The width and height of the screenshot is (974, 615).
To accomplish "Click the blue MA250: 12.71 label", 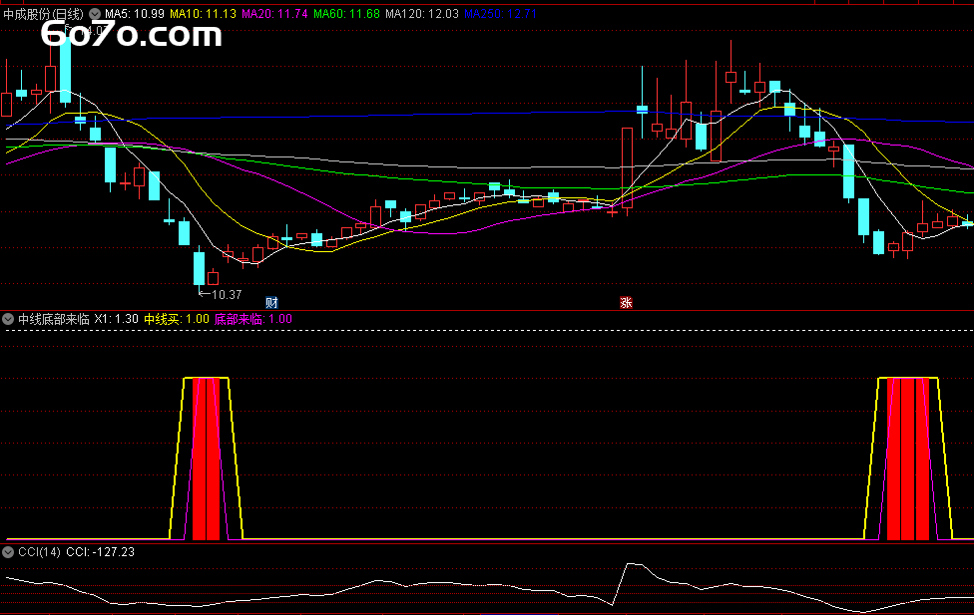I will click(500, 14).
